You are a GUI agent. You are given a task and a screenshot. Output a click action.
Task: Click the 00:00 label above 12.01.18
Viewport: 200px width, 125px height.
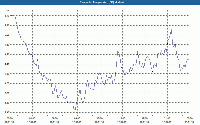pyautogui.click(x=10, y=118)
